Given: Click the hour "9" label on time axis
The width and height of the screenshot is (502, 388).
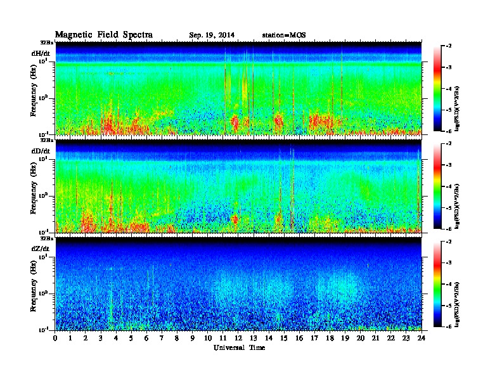Looking at the screenshot, I should (193, 338).
